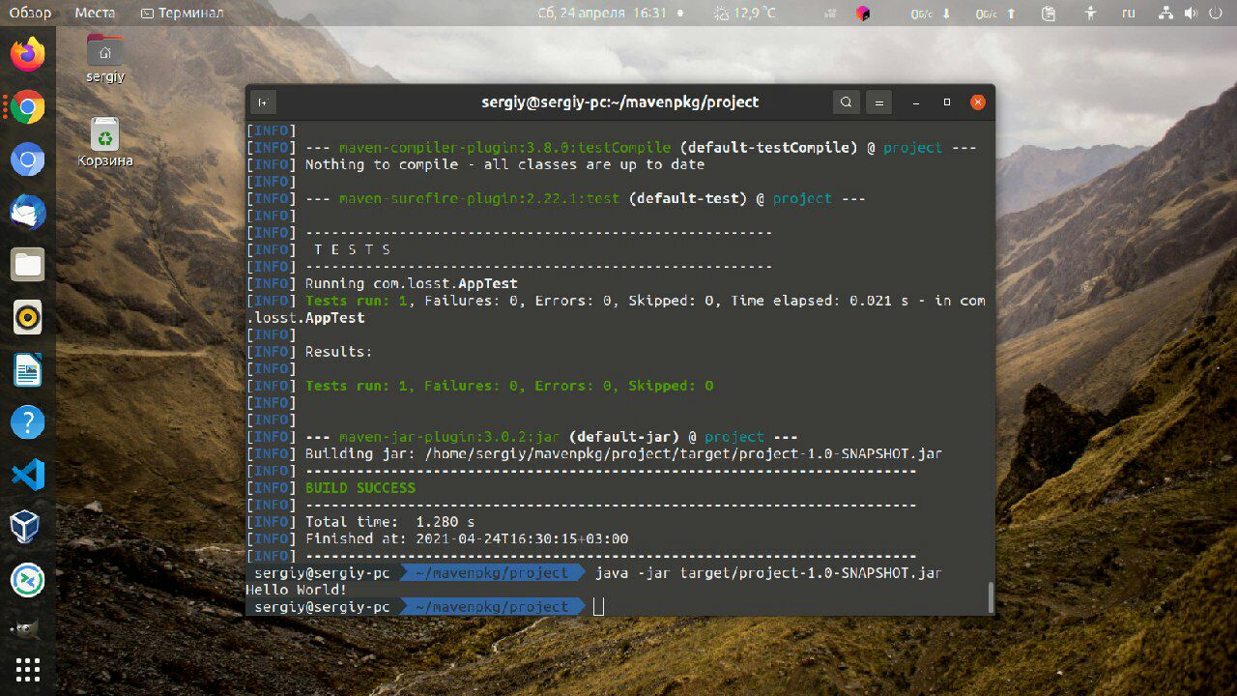The image size is (1237, 696).
Task: Open GIMP from the dock
Action: (28, 628)
